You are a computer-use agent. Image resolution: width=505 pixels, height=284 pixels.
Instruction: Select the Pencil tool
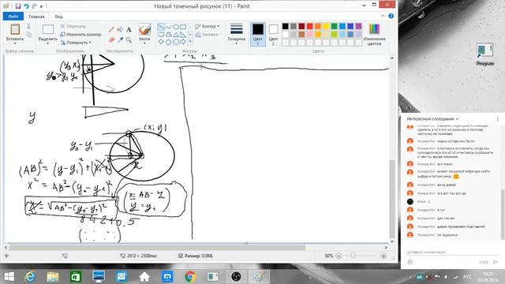[x=111, y=30]
